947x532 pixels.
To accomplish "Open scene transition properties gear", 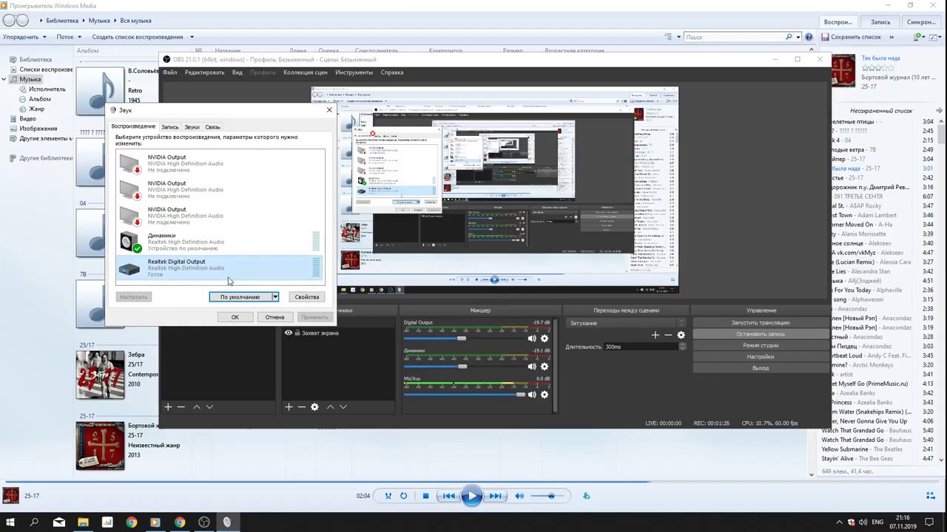I will (x=681, y=335).
